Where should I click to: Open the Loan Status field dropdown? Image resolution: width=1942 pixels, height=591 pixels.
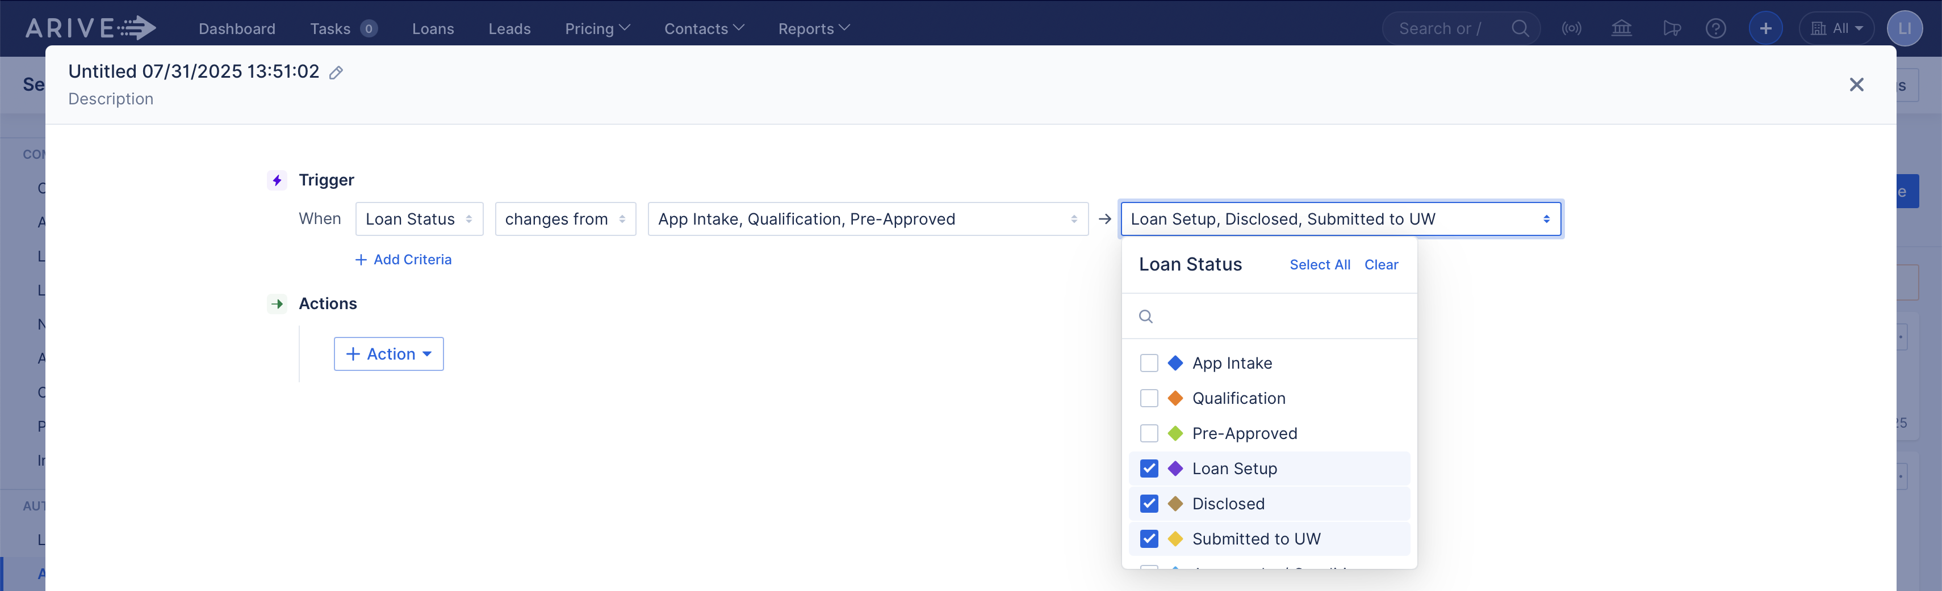click(x=419, y=219)
